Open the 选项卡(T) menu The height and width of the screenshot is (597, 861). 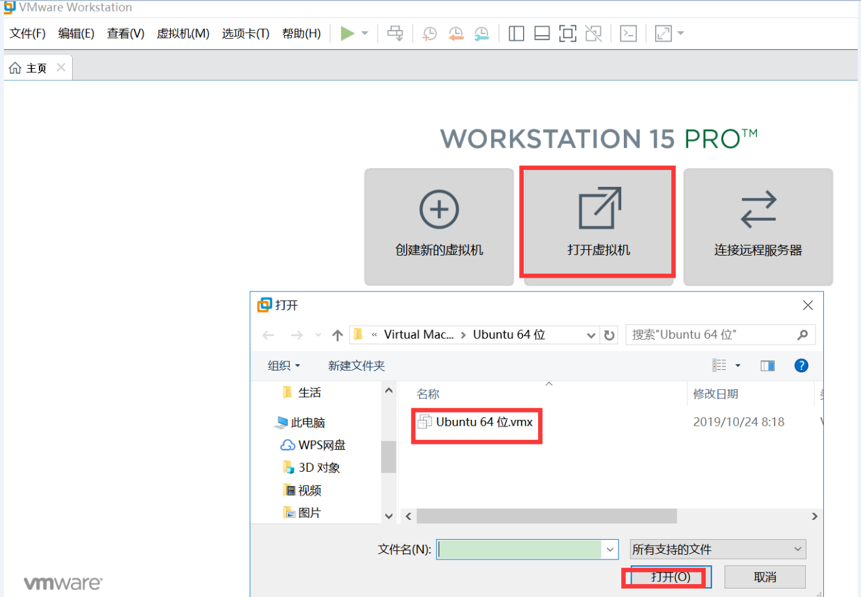click(246, 33)
